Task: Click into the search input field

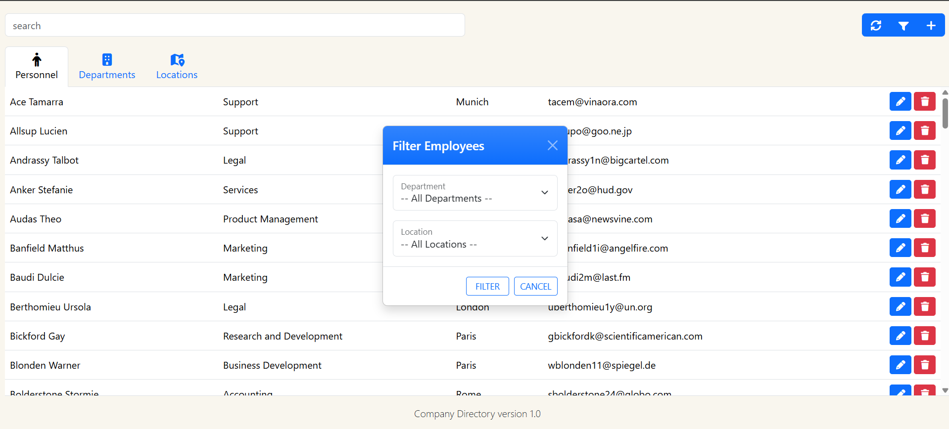Action: (235, 25)
